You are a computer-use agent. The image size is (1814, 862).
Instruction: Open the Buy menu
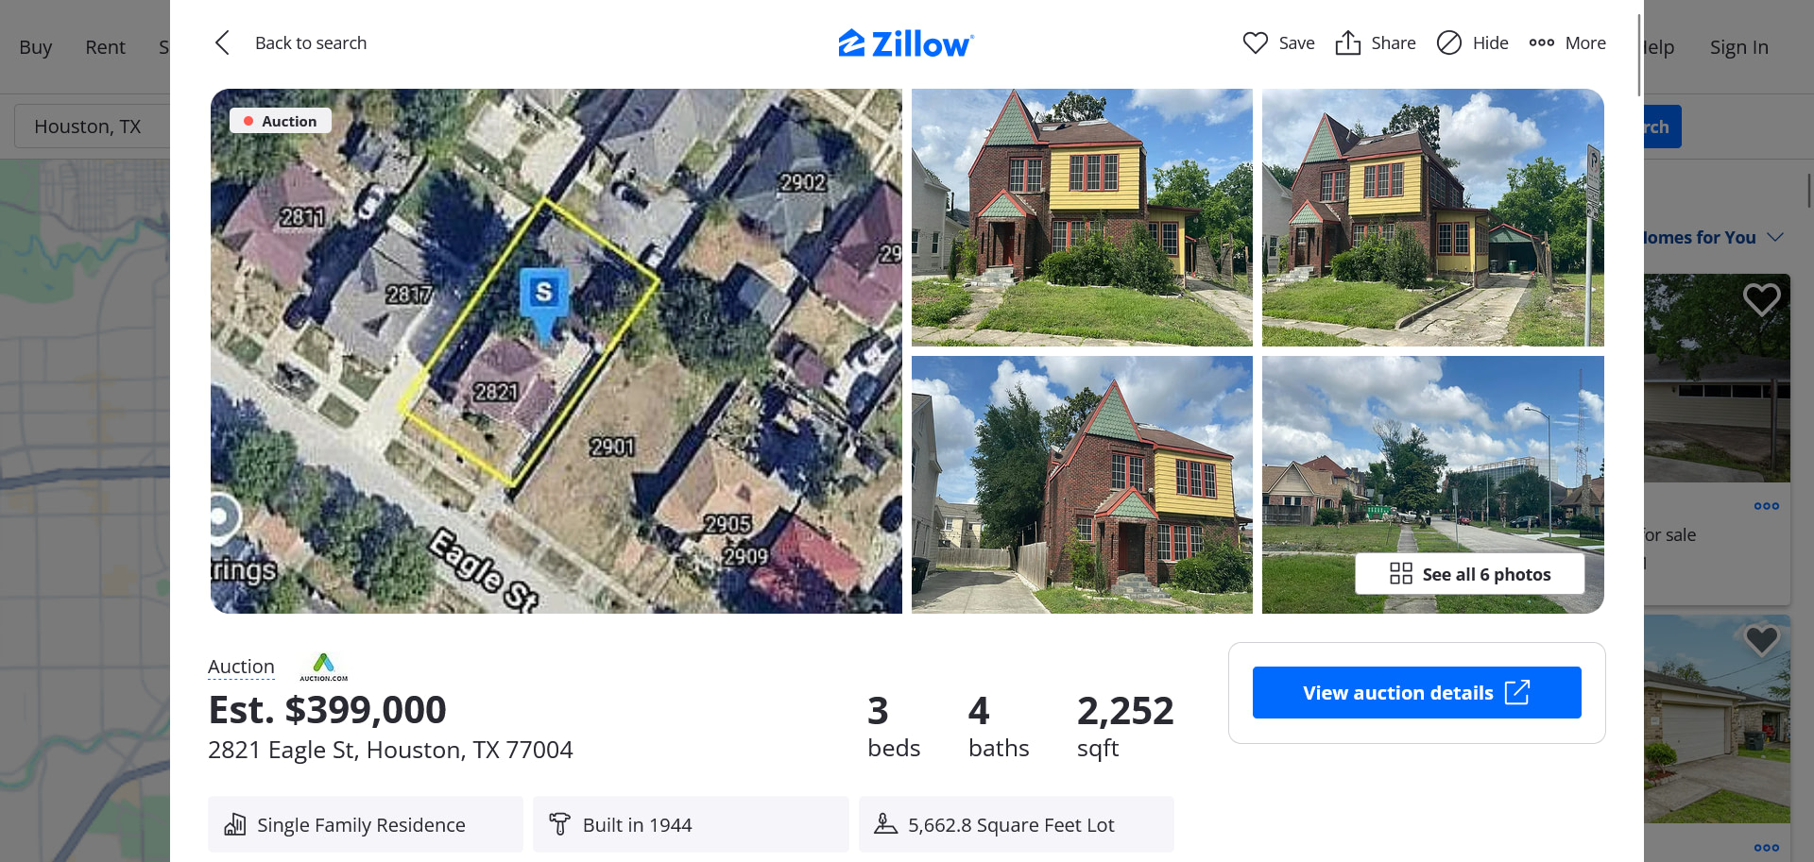(36, 47)
